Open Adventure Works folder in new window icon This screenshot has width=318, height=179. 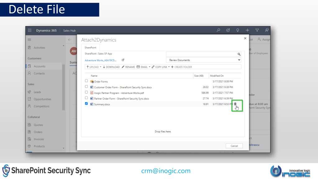(x=123, y=60)
